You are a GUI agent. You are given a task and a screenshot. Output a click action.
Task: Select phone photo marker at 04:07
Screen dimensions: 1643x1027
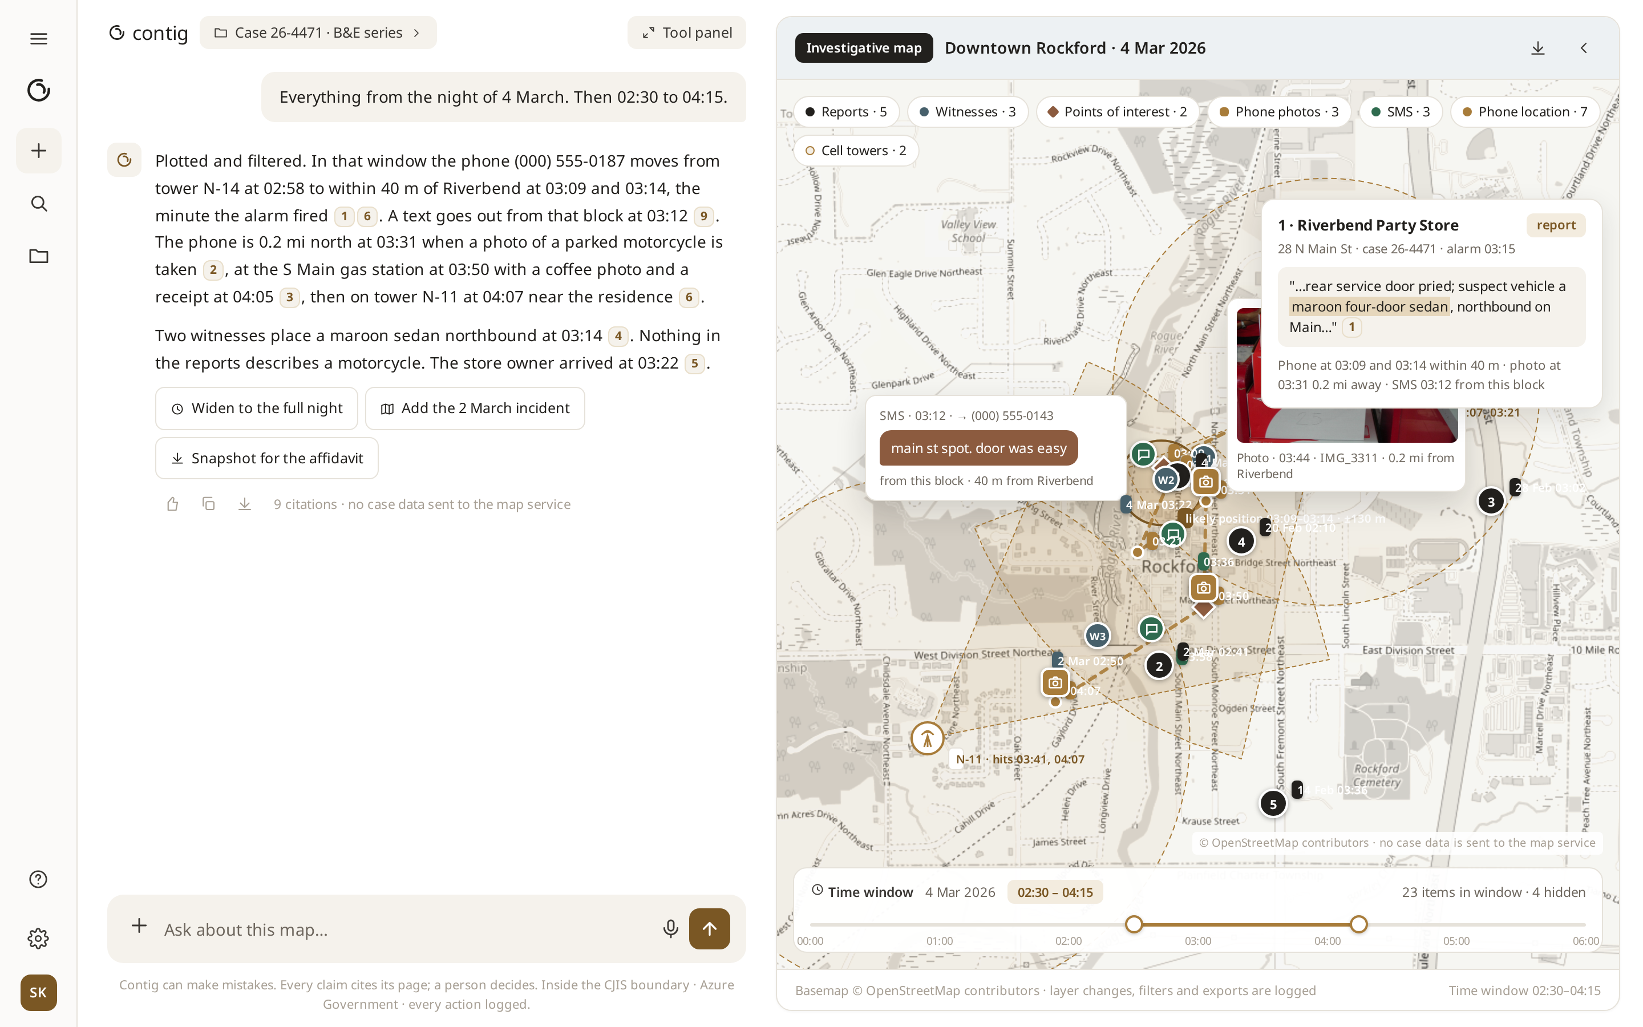(1055, 682)
